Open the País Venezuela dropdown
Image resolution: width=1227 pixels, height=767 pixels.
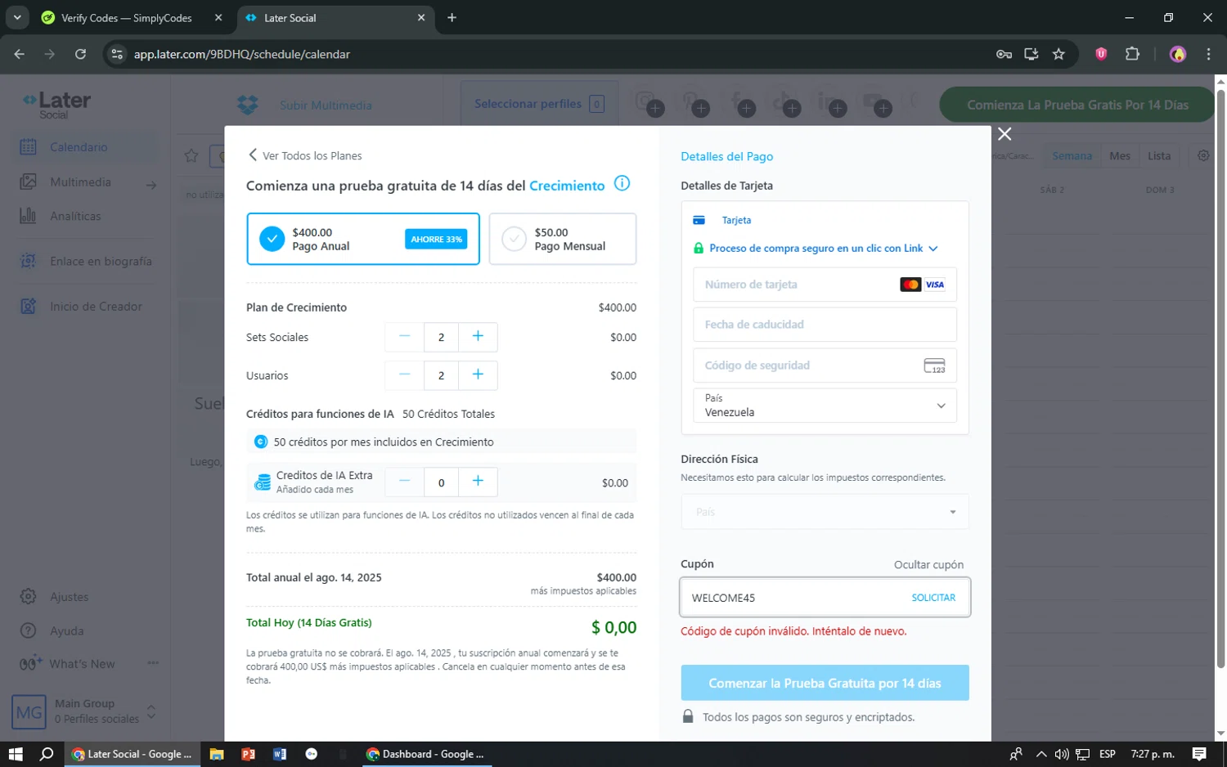(x=825, y=406)
